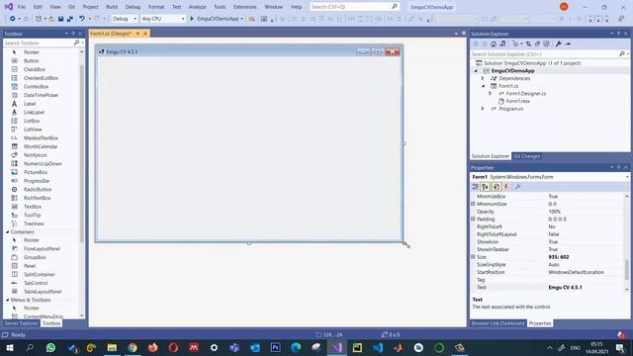Select the CheckedListBox control in Toolbox

[41, 78]
